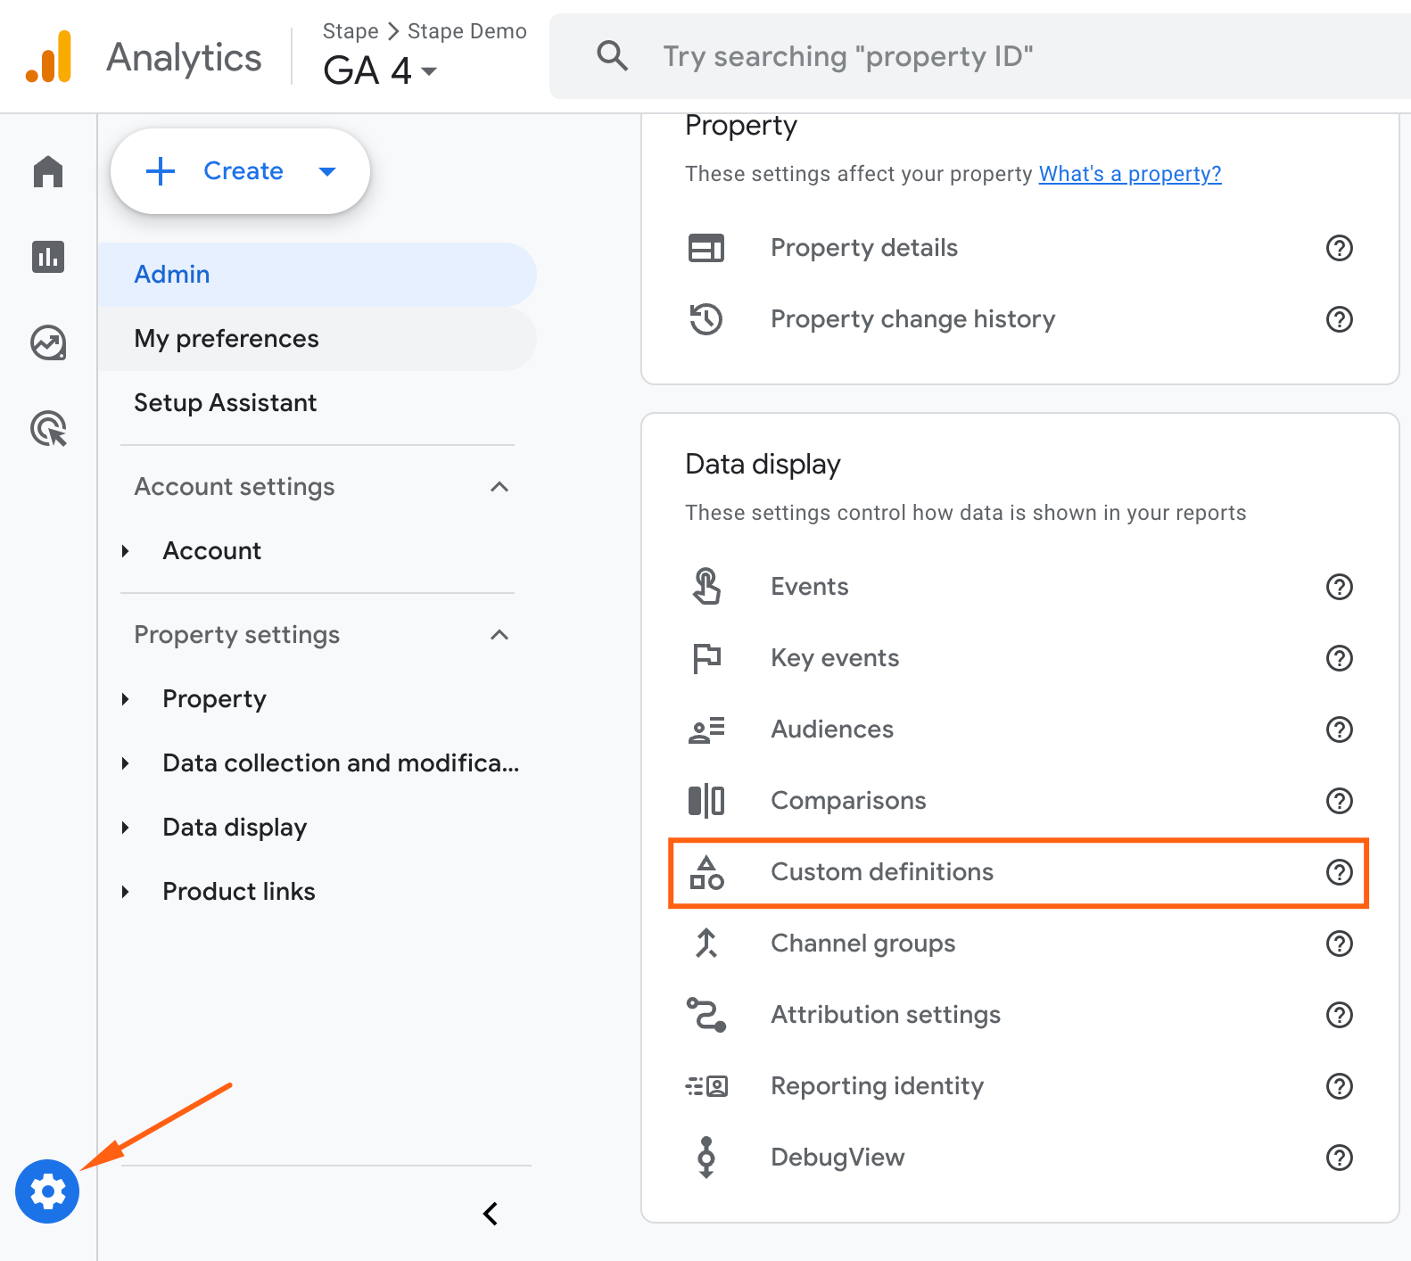Image resolution: width=1411 pixels, height=1261 pixels.
Task: Open help for Channel groups
Action: (x=1340, y=944)
